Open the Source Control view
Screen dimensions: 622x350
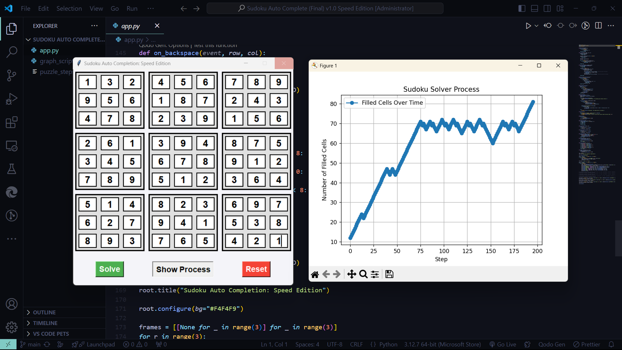pyautogui.click(x=12, y=76)
